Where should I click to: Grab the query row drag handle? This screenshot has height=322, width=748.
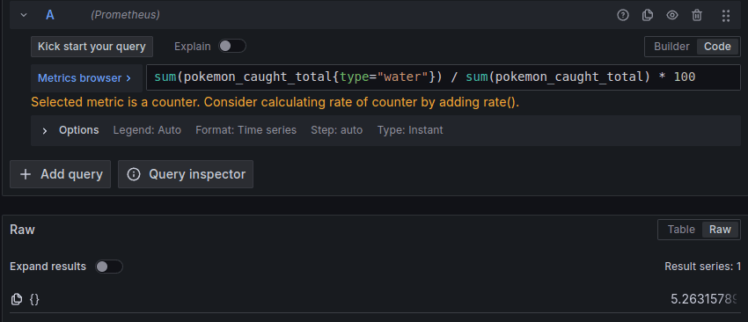click(726, 15)
